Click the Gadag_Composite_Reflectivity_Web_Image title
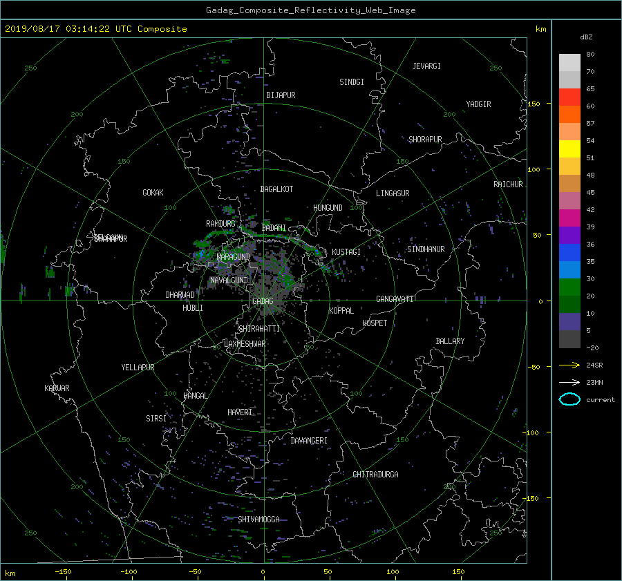 pos(310,10)
